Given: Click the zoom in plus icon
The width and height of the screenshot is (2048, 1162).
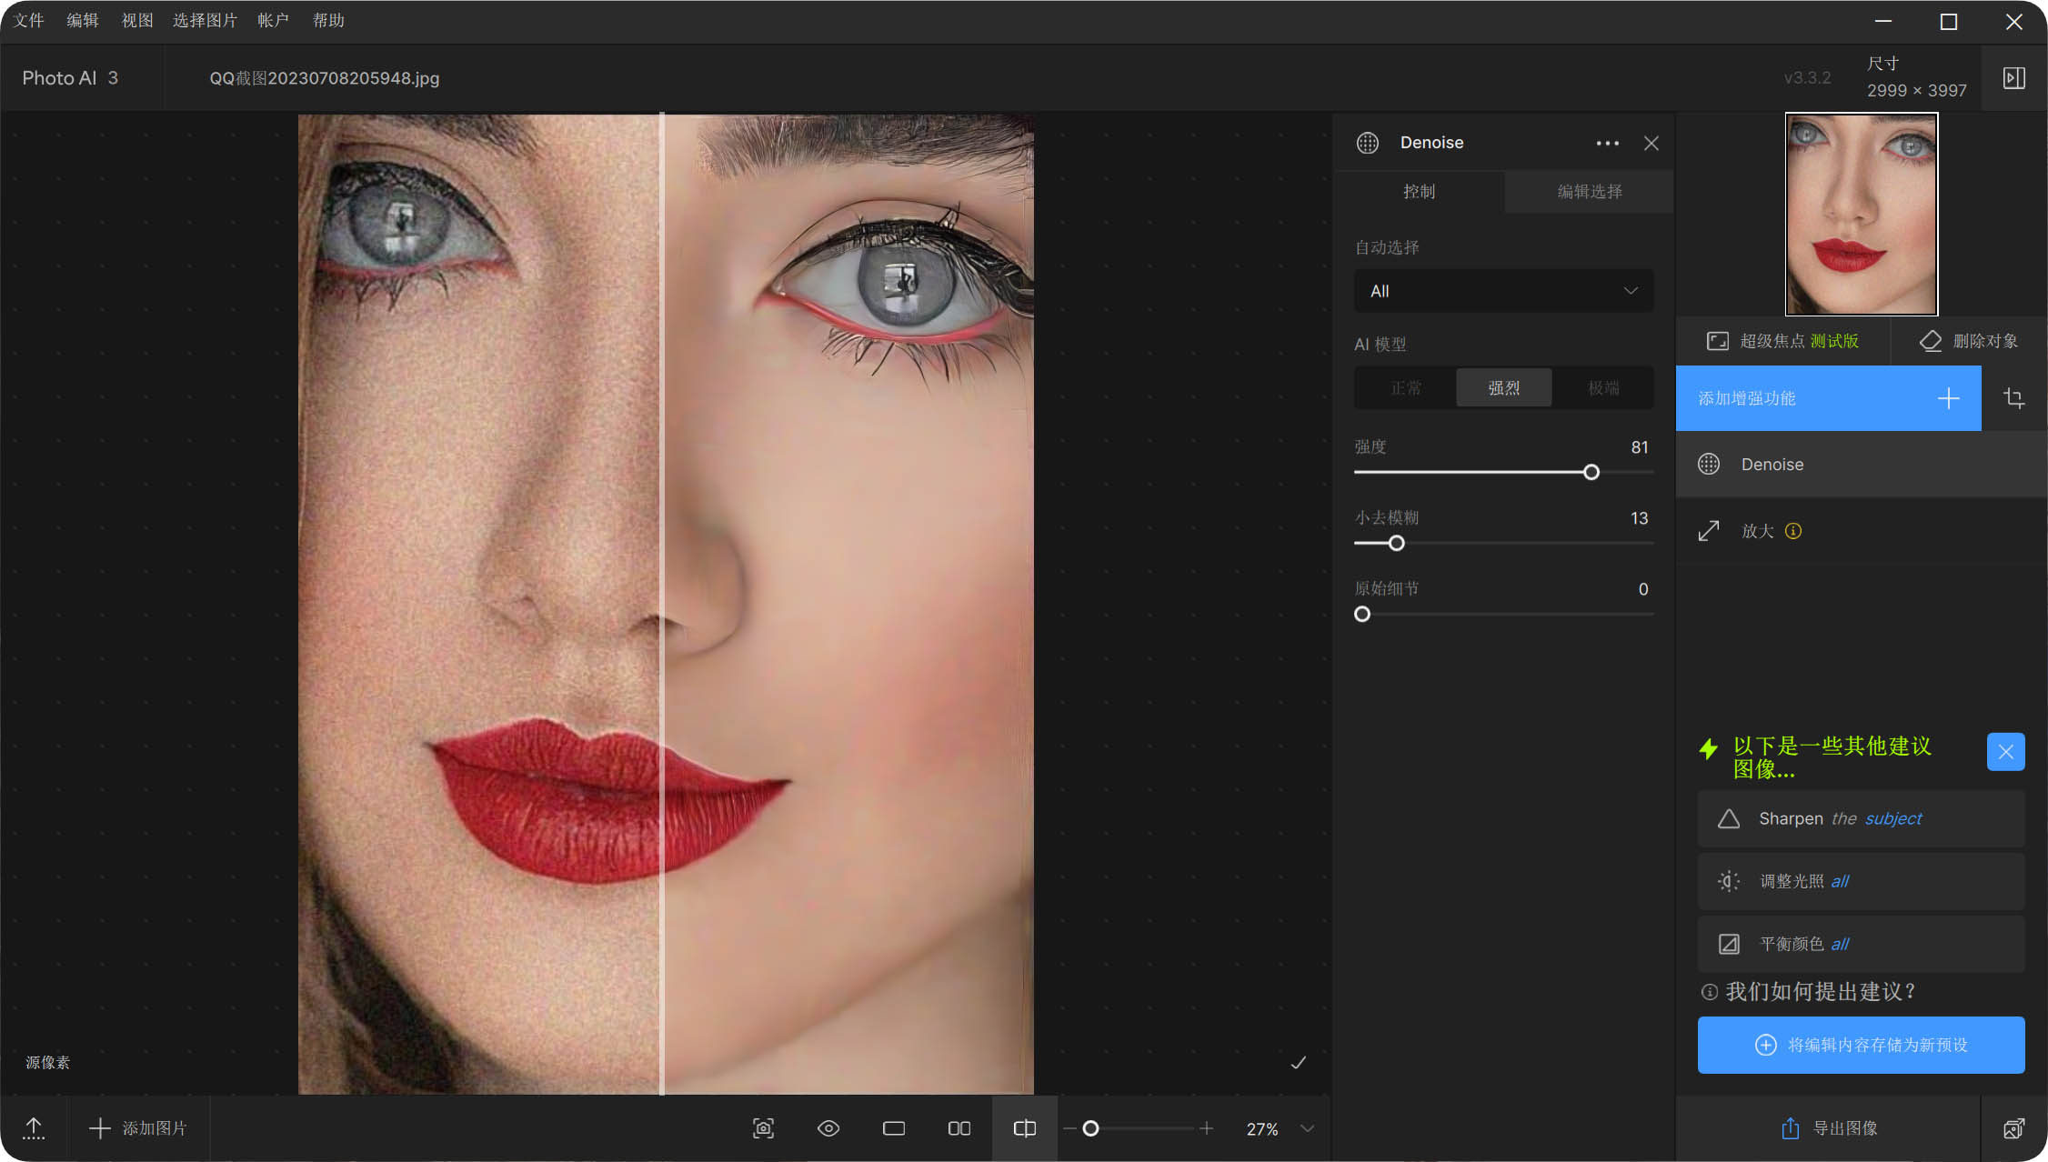Looking at the screenshot, I should coord(1207,1128).
